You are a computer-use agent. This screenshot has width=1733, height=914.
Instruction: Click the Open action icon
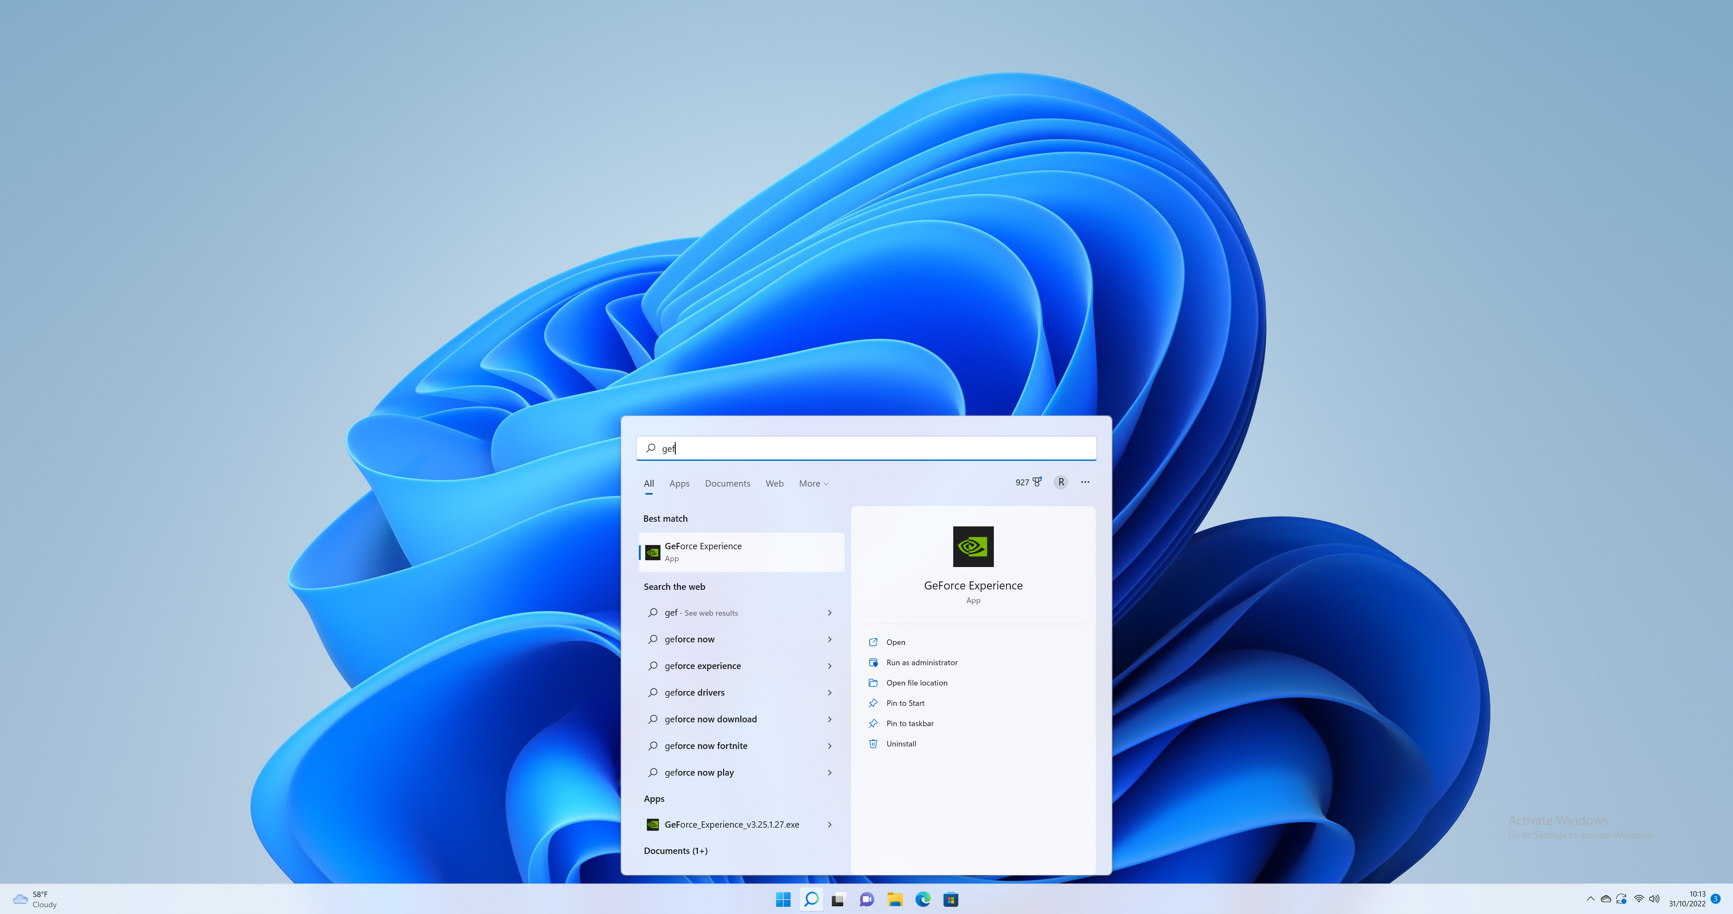tap(873, 642)
